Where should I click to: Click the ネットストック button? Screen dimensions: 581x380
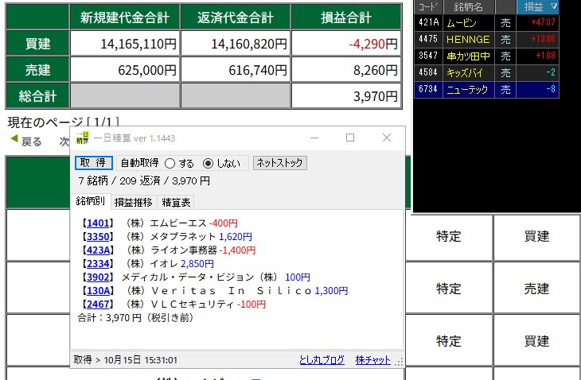click(x=279, y=163)
